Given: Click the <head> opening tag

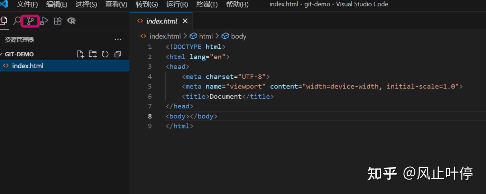Looking at the screenshot, I should (178, 67).
